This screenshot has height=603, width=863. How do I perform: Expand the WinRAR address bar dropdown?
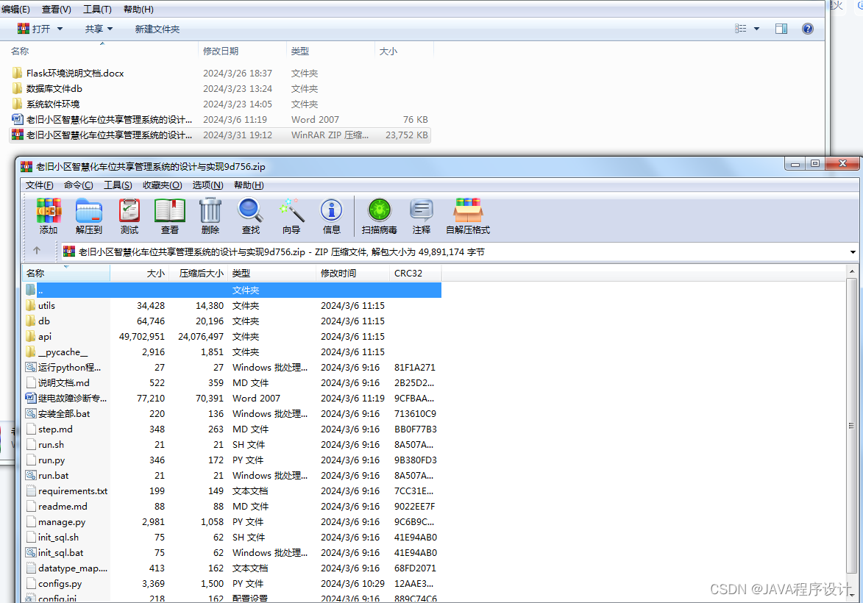pyautogui.click(x=853, y=252)
